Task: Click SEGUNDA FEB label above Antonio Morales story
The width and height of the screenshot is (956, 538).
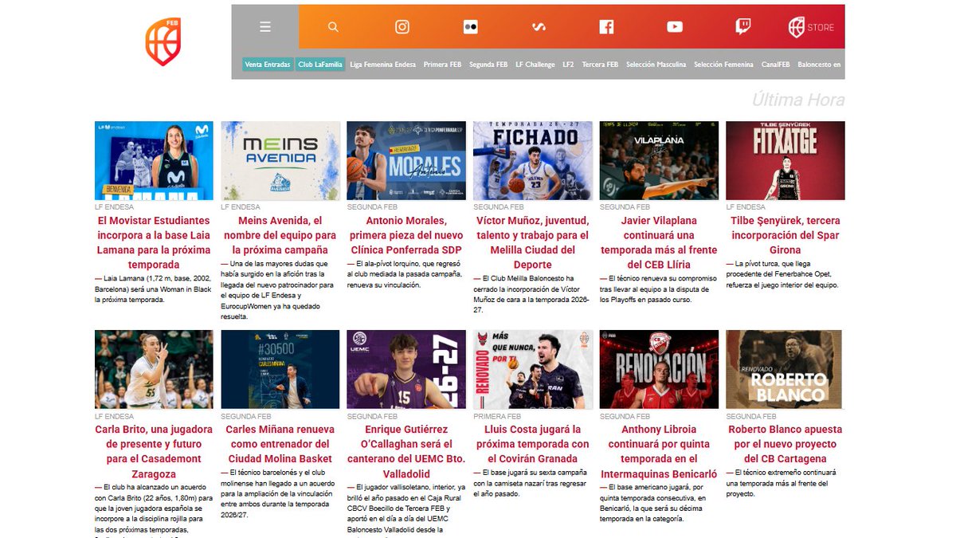Action: (372, 206)
